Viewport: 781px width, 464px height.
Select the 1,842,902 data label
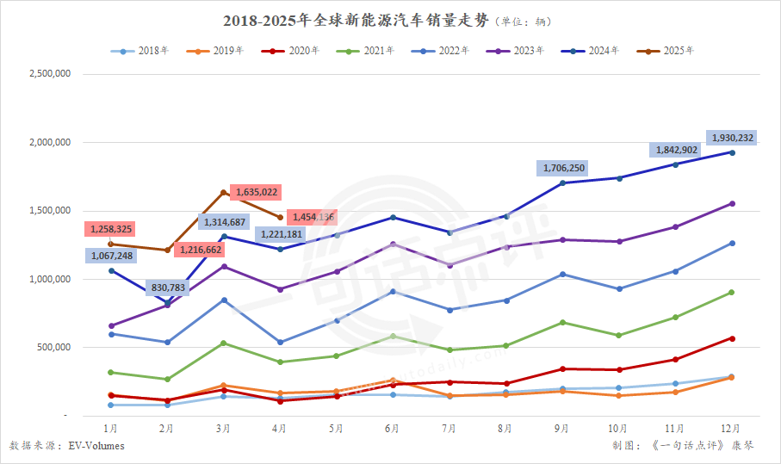point(676,151)
